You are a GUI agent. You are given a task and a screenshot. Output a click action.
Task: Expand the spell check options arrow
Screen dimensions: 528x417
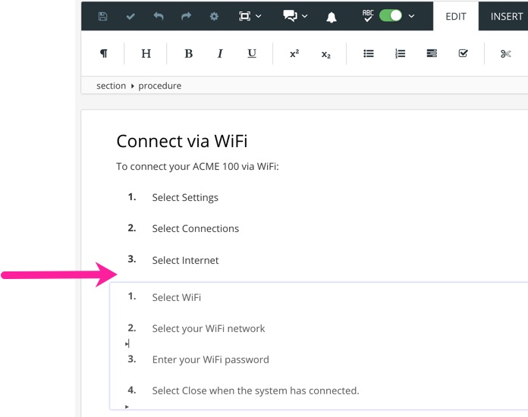point(412,16)
